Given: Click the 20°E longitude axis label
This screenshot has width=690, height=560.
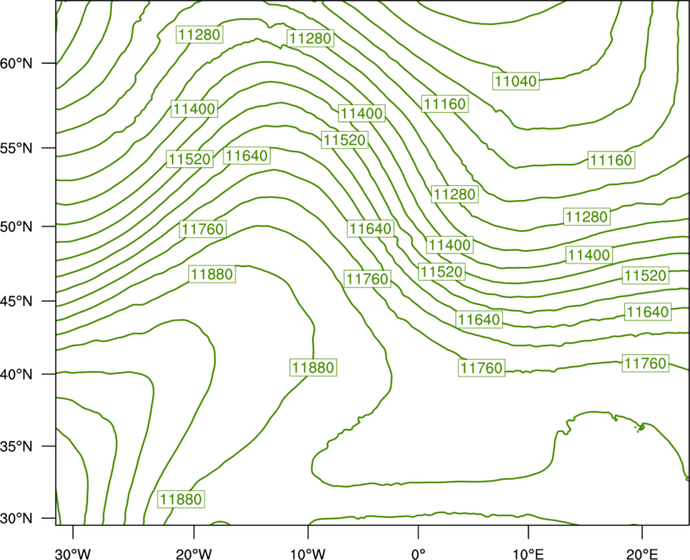Looking at the screenshot, I should click(x=642, y=554).
